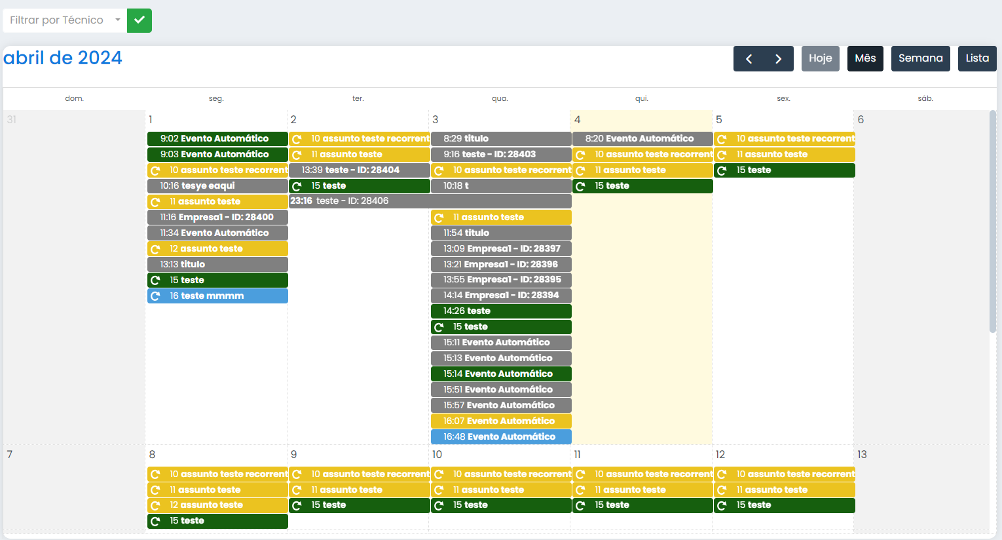Click recurring icon of April 11 '15 teste'
This screenshot has height=540, width=1002.
click(580, 505)
